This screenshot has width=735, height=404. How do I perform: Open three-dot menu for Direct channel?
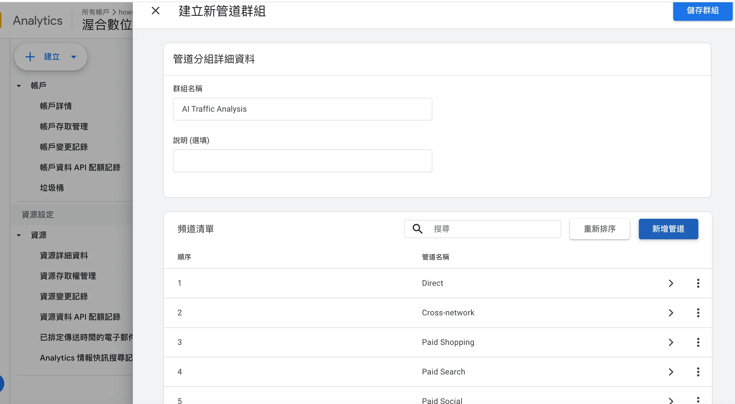698,283
